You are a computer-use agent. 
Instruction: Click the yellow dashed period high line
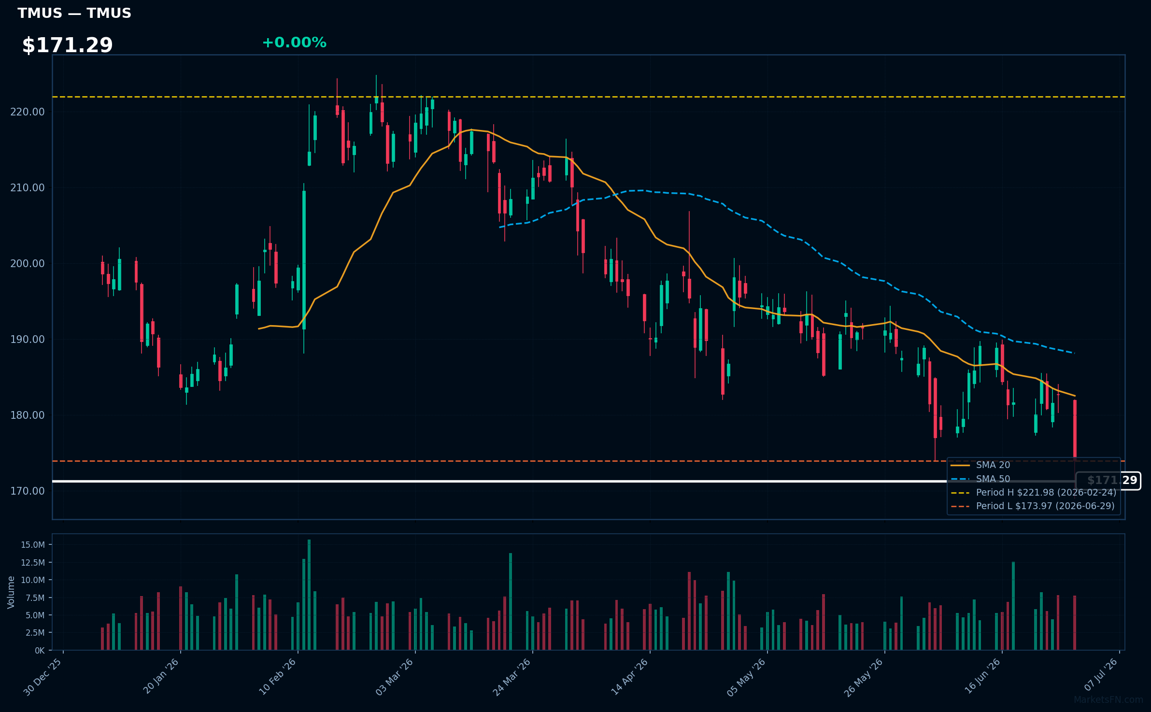pos(588,97)
